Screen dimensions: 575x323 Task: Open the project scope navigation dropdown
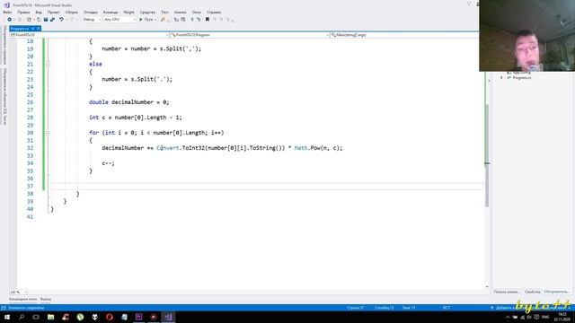click(x=90, y=35)
